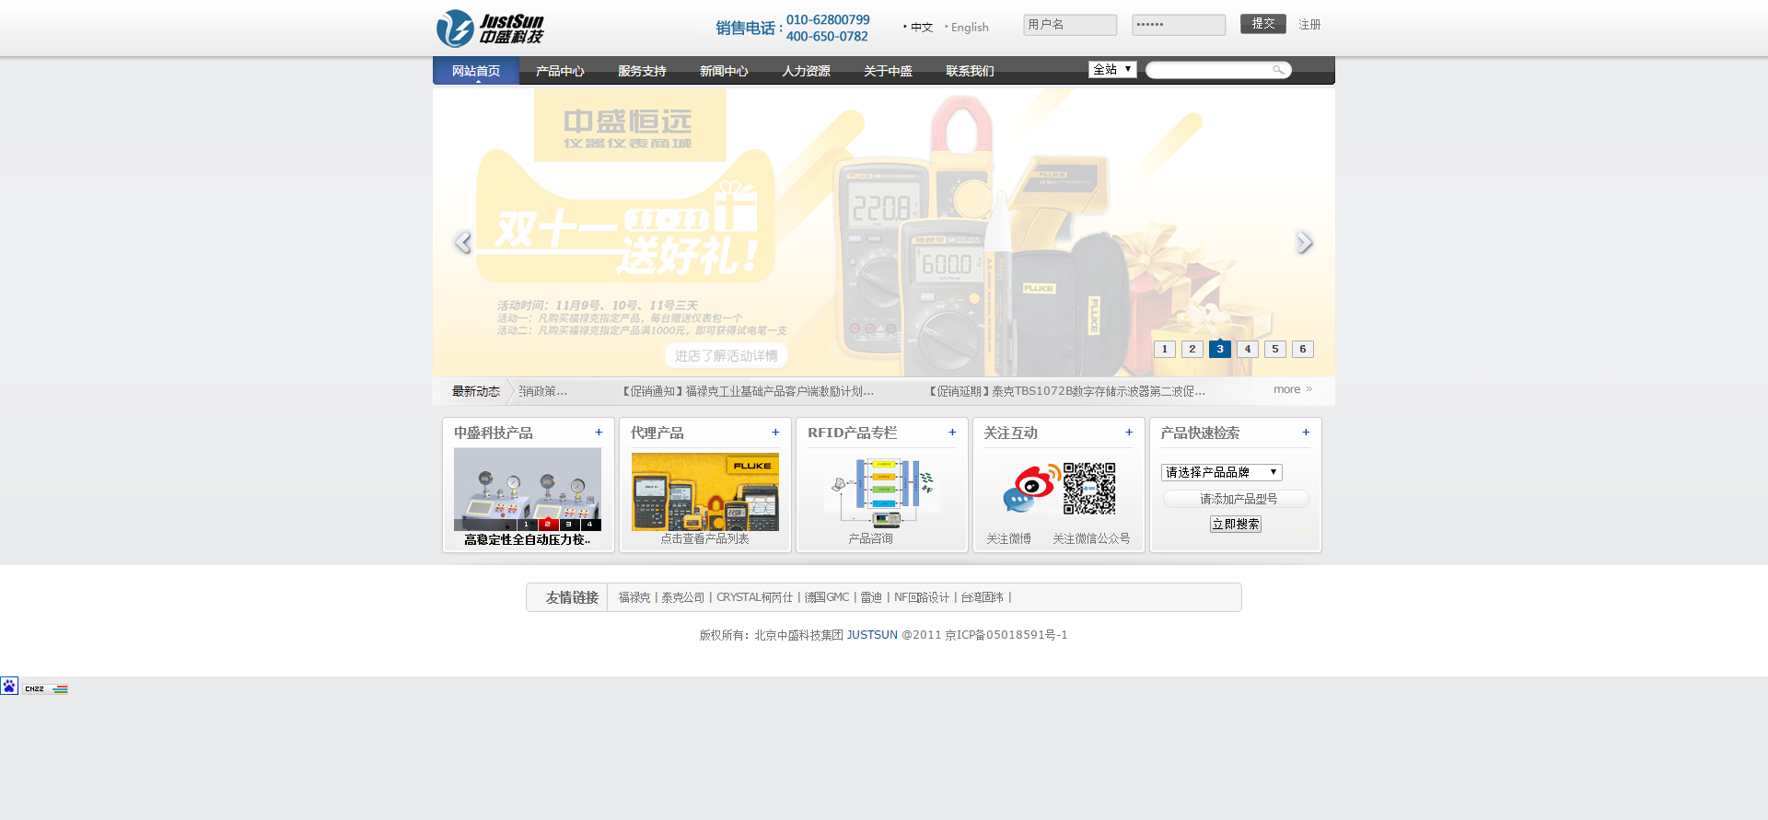Open the 福禄克工业基础产品 promotion news item
This screenshot has height=820, width=1768.
749,391
